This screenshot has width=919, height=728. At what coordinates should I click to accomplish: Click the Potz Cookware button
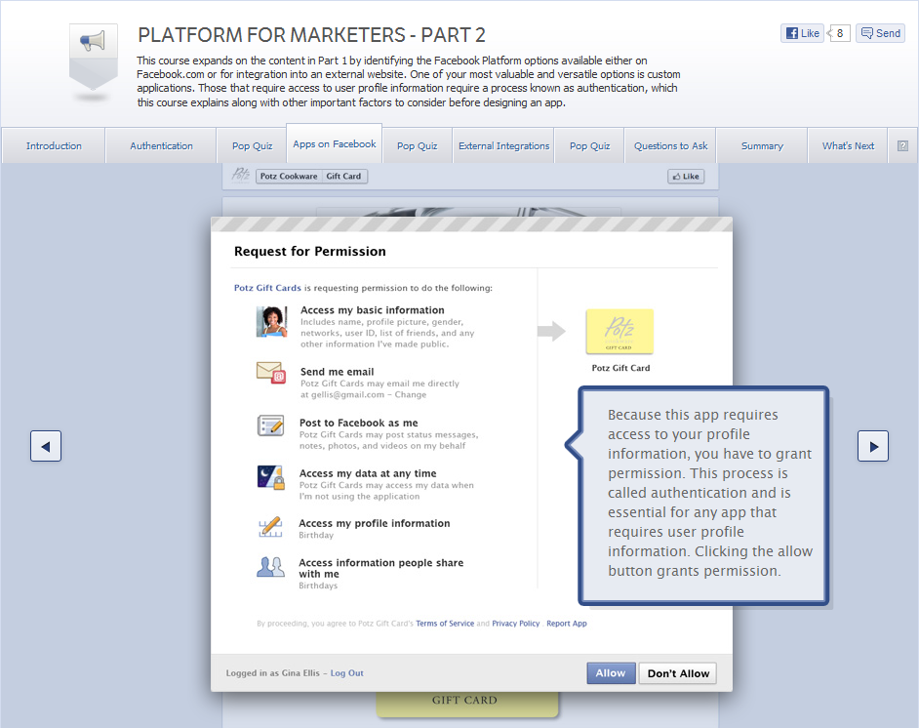click(289, 177)
